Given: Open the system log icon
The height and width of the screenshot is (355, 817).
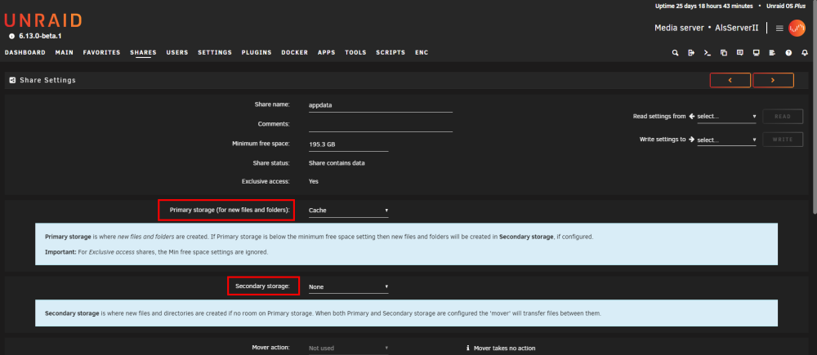Looking at the screenshot, I should (772, 52).
